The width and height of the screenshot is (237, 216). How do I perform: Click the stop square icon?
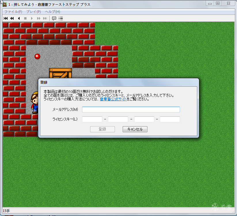25,18
